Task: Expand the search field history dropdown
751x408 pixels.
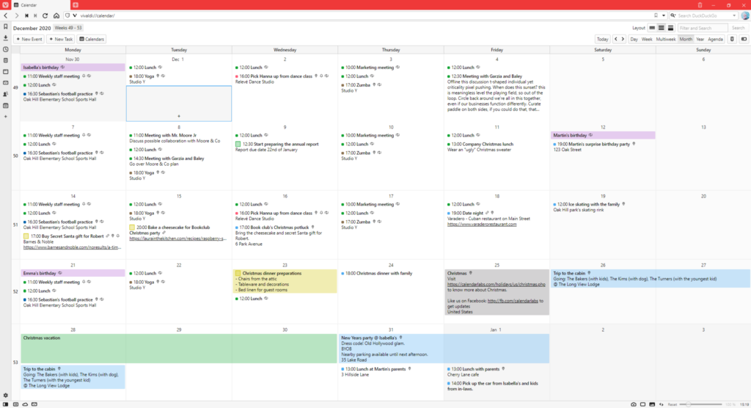Action: point(733,15)
